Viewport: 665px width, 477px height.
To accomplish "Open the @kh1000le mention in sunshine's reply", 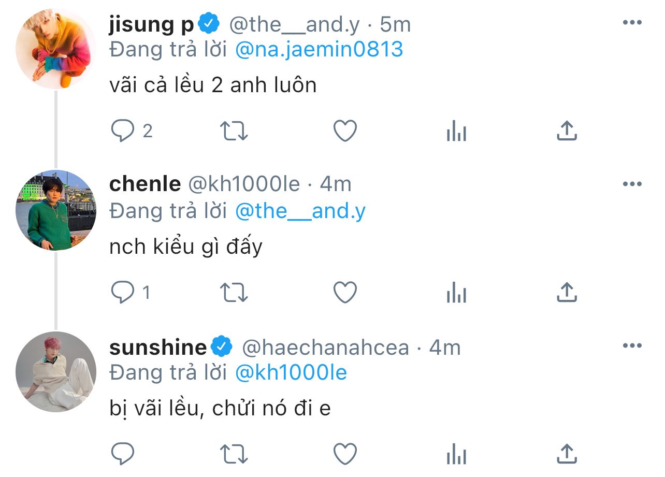I will point(291,372).
